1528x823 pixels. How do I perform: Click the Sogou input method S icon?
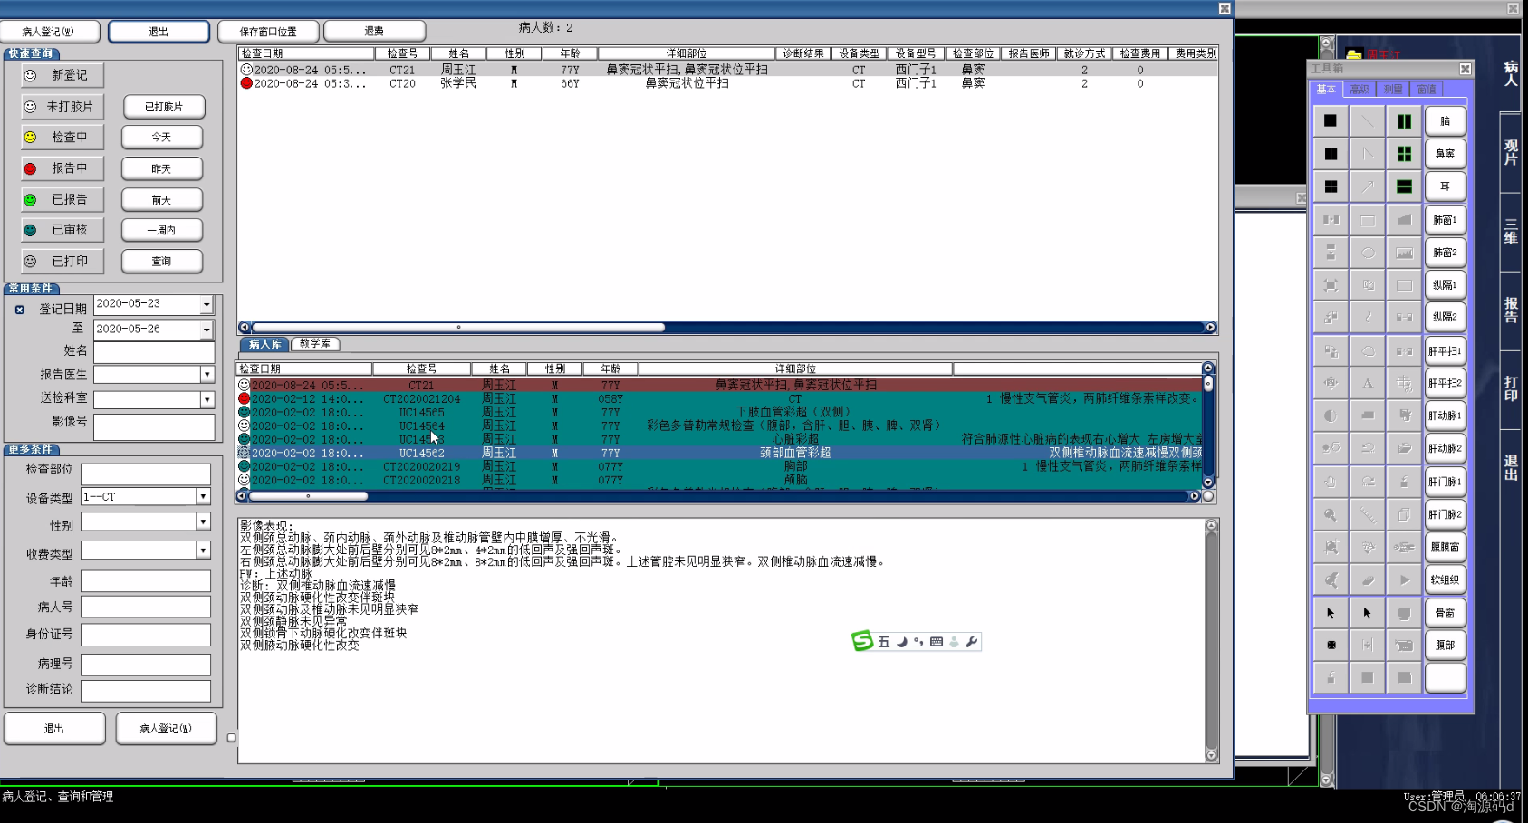[862, 641]
